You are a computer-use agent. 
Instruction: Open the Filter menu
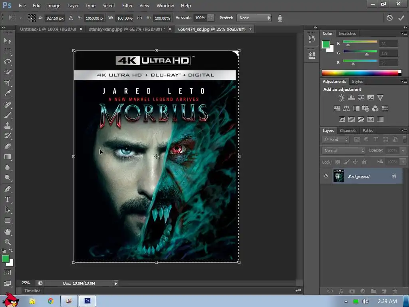[127, 6]
